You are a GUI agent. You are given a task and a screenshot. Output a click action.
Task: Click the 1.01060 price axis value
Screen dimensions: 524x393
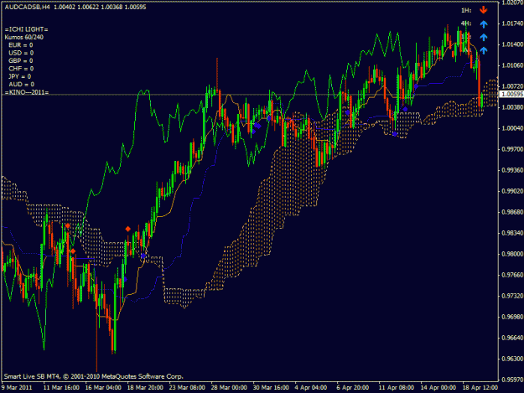pos(512,65)
